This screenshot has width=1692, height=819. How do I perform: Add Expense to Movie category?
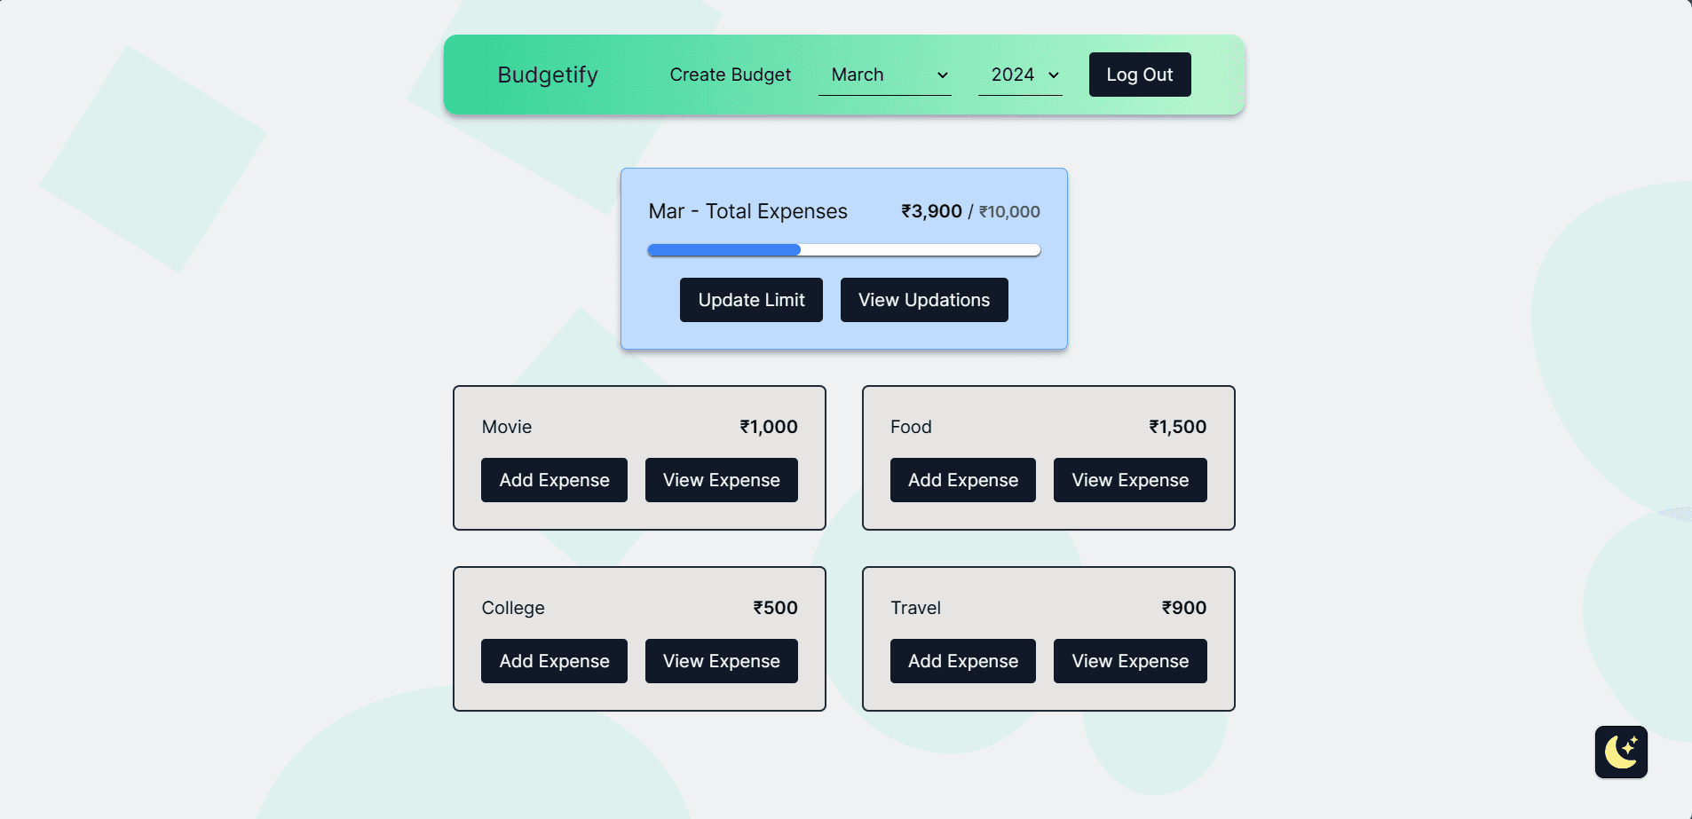pos(554,480)
